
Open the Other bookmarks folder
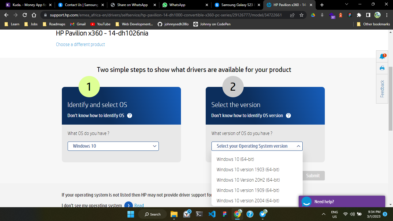[x=373, y=24]
